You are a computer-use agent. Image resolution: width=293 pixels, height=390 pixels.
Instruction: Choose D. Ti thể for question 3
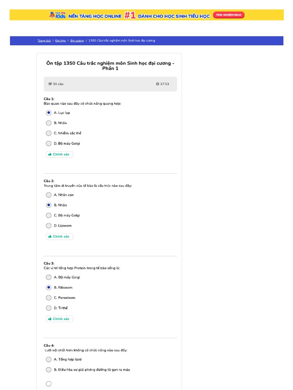[x=49, y=308]
